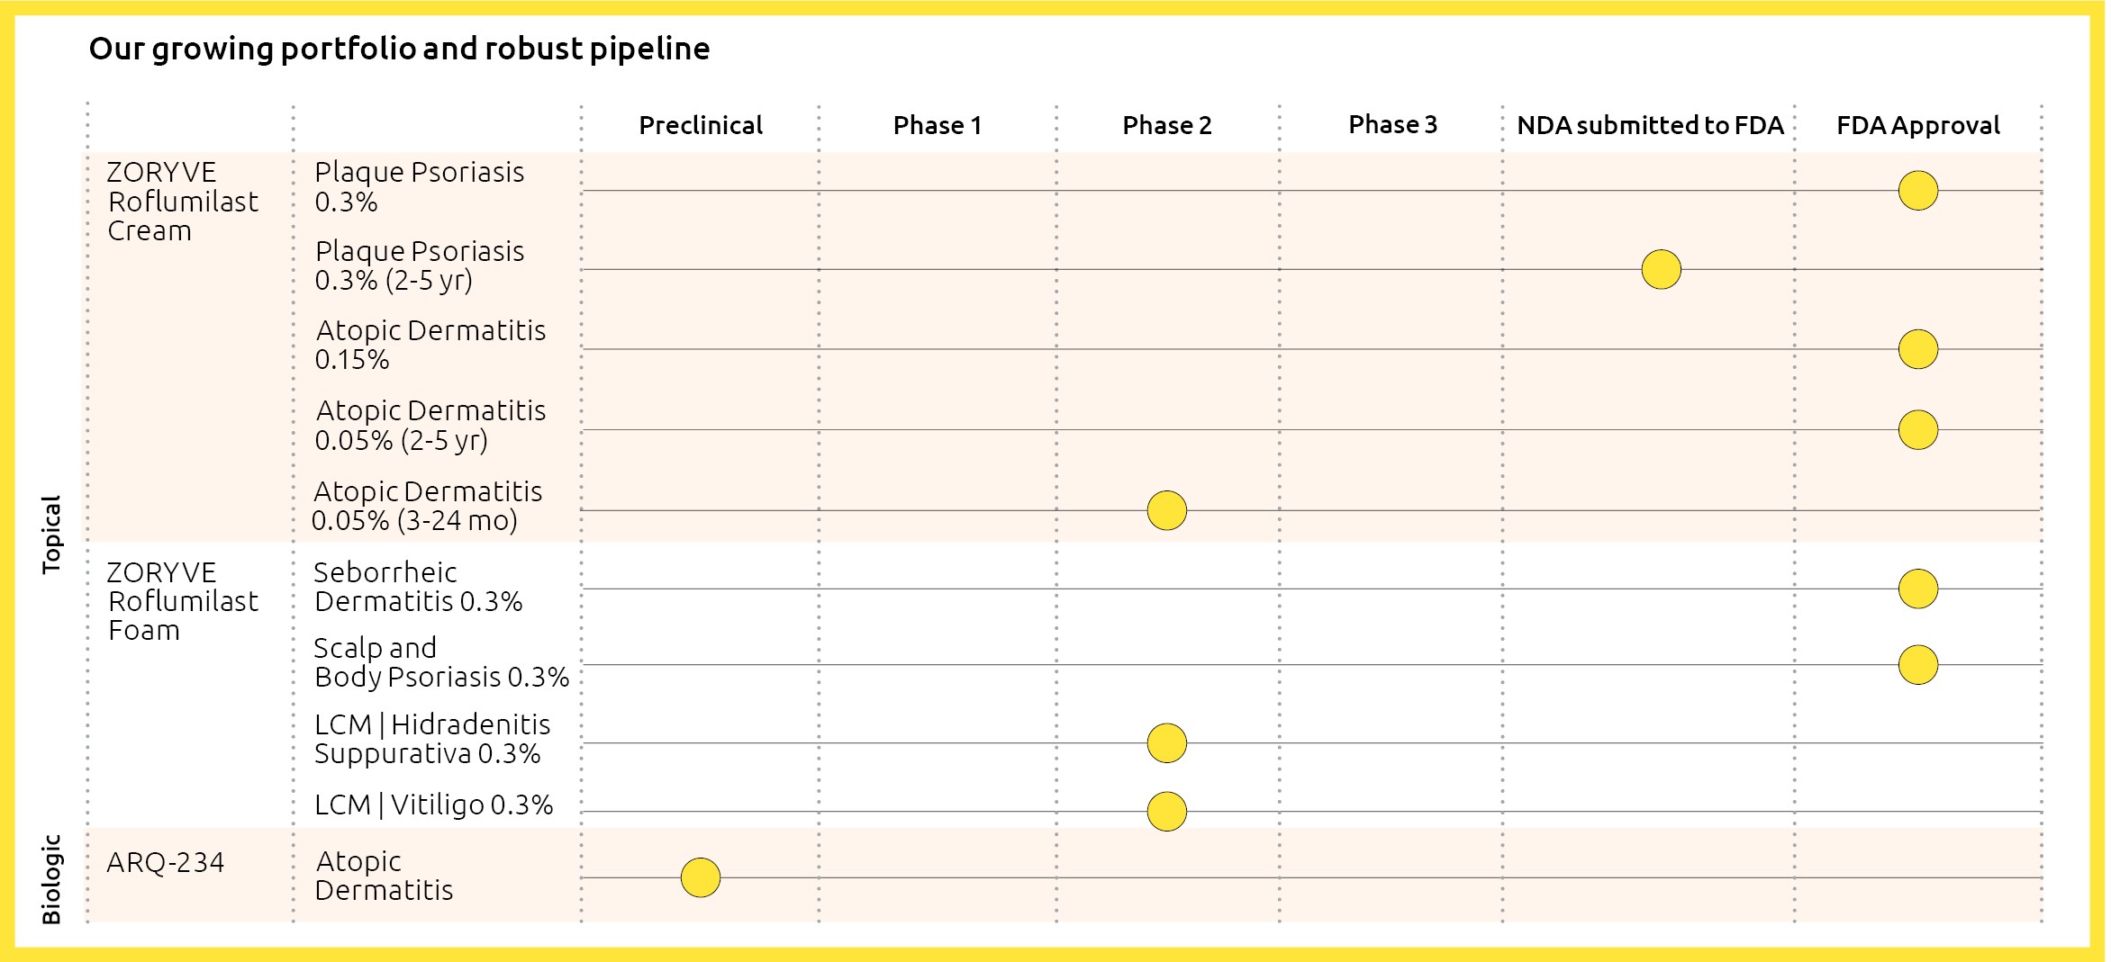Click the ARQ-234 Preclinical yellow dot
The image size is (2111, 962).
pyautogui.click(x=700, y=877)
